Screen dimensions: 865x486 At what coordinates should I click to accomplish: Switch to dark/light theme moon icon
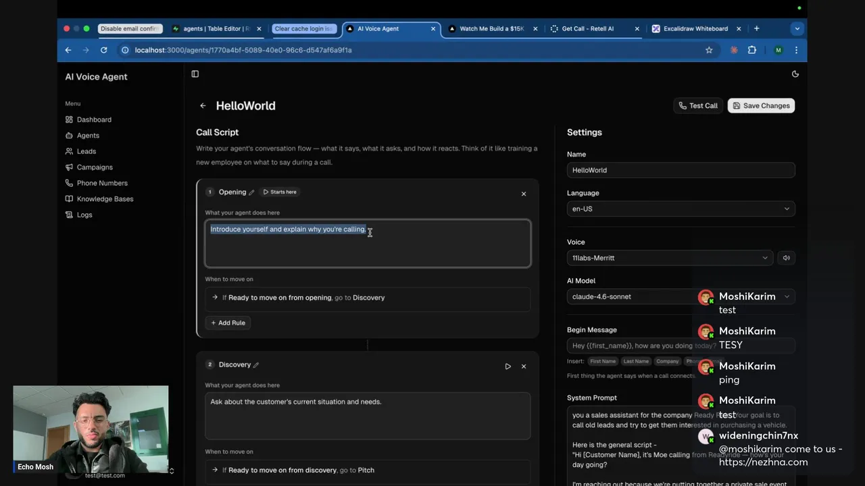click(795, 74)
